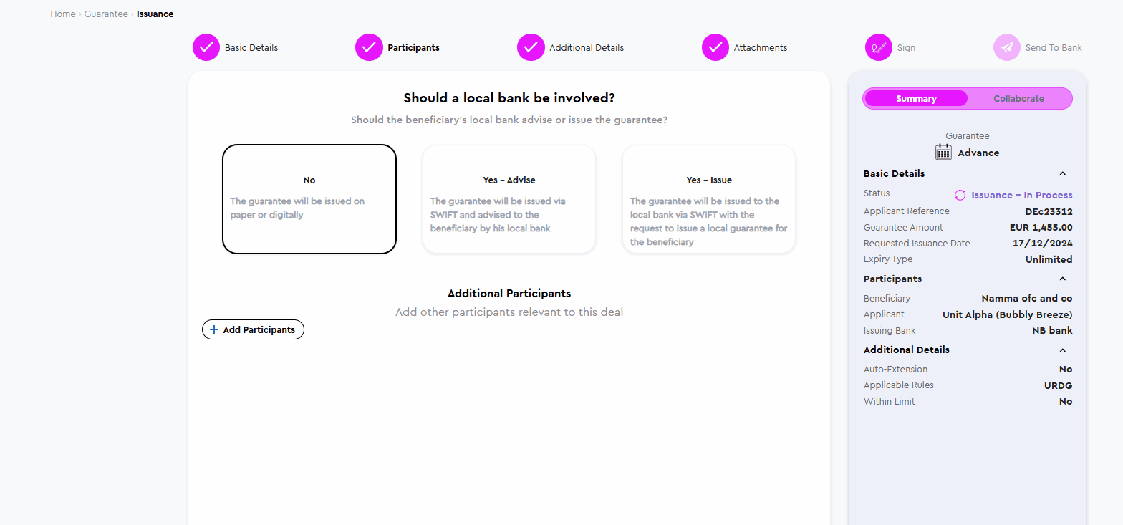Click the Attachments checkmark step icon
Viewport: 1123px width, 525px height.
[715, 47]
